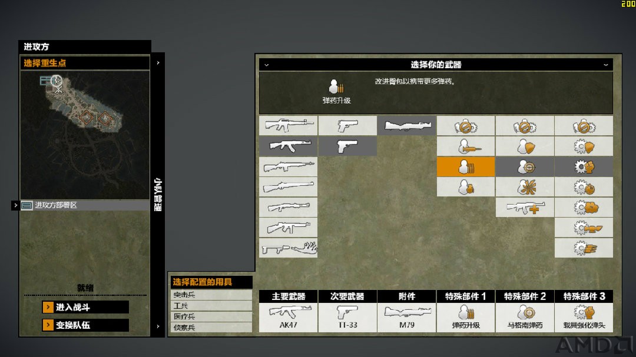This screenshot has width=636, height=357.
Task: Choose the rifle directly below the highlighted AK47
Action: 288,166
